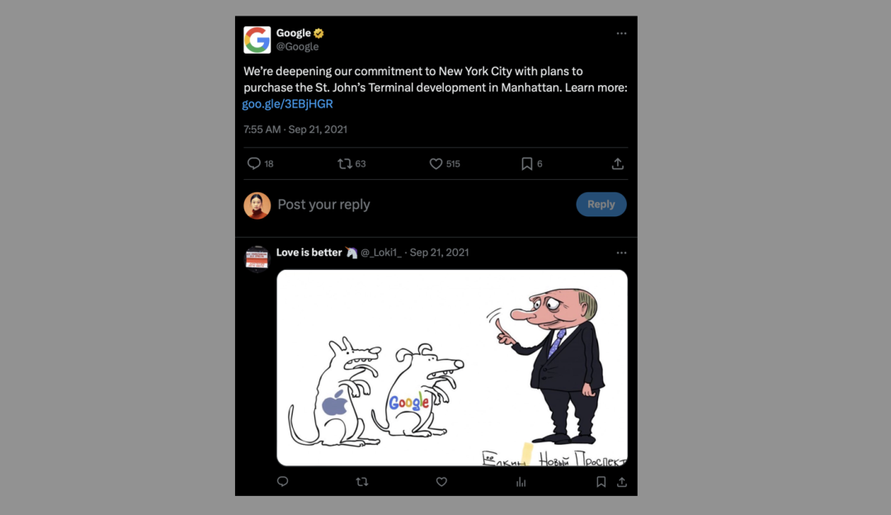Open the more options menu on Google's post
The image size is (891, 515).
pos(621,33)
